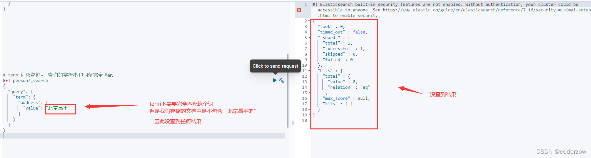Click the "# term" comment line
Image resolution: width=591 pixels, height=158 pixels.
point(58,75)
